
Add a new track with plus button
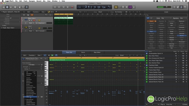coord(24,15)
